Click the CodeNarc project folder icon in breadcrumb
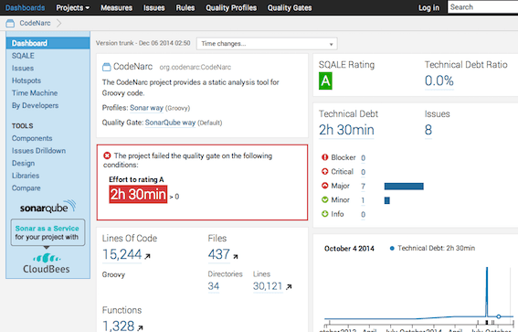The width and height of the screenshot is (518, 332). point(10,23)
